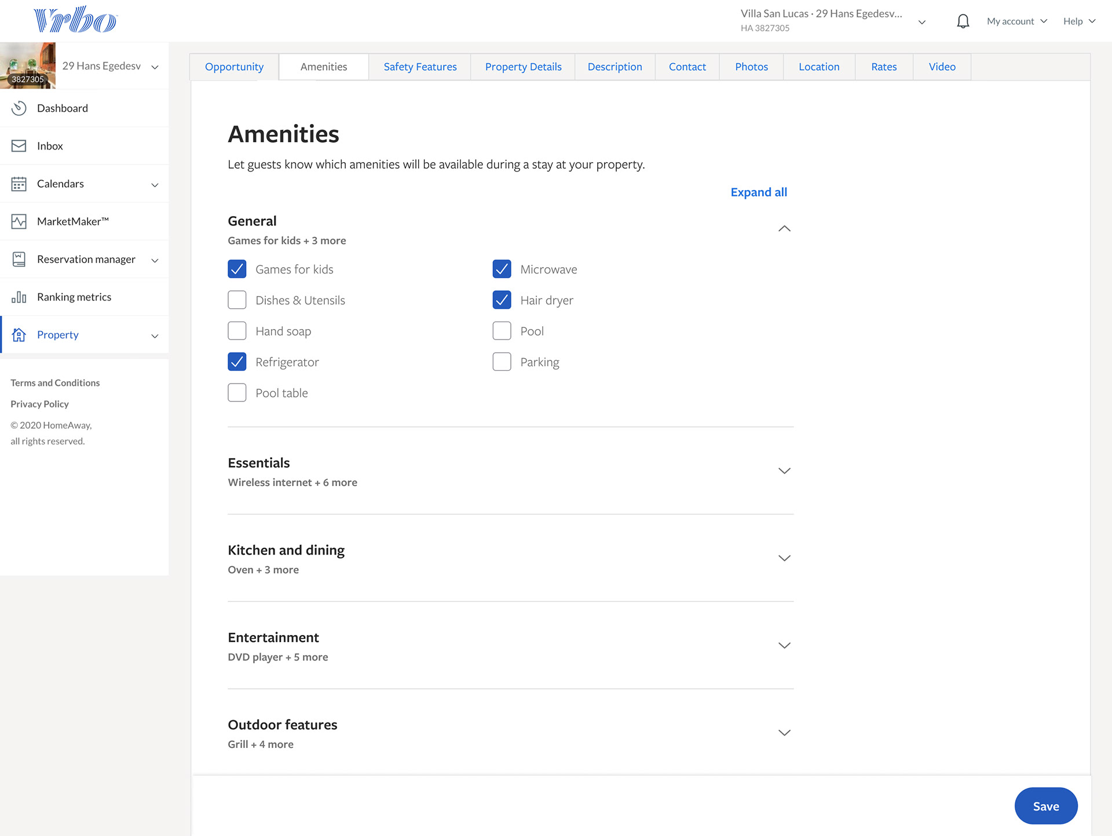1112x836 pixels.
Task: Click the Expand all link
Action: click(759, 192)
